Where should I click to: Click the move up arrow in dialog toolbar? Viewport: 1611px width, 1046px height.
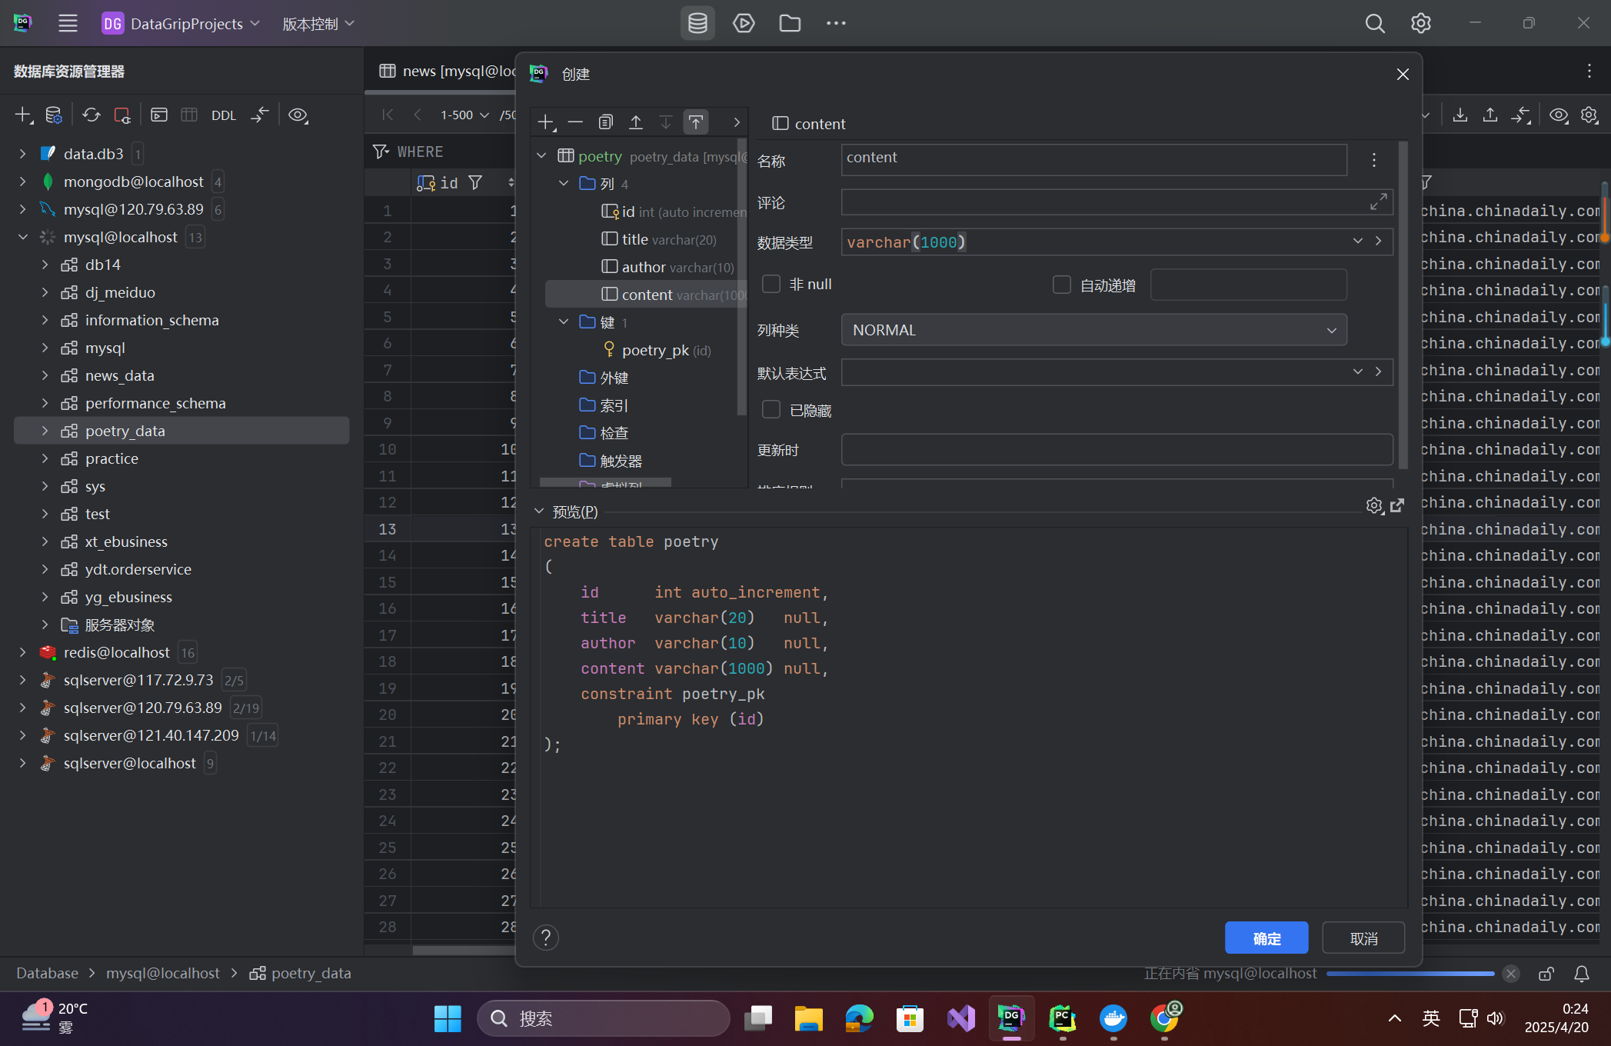[x=636, y=122]
